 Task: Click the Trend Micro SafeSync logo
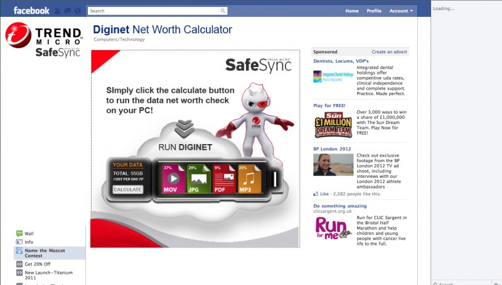pos(43,39)
